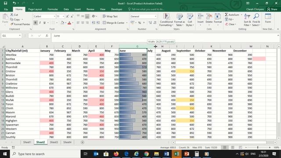Image resolution: width=281 pixels, height=158 pixels.
Task: Select Normal view button in status bar
Action: point(224,147)
